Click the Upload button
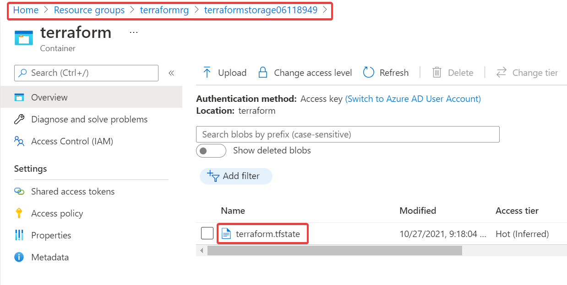 [x=224, y=73]
